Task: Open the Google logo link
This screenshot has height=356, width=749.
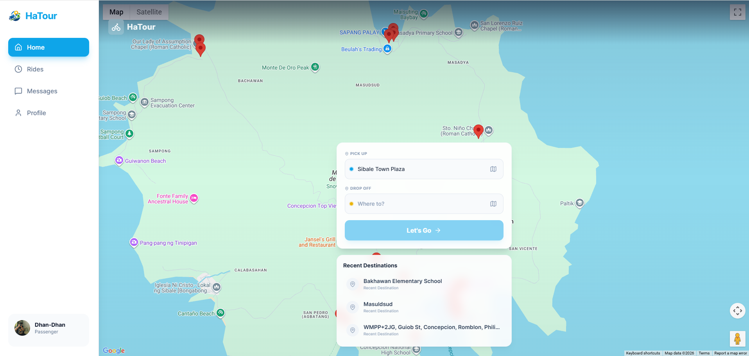Action: 114,351
